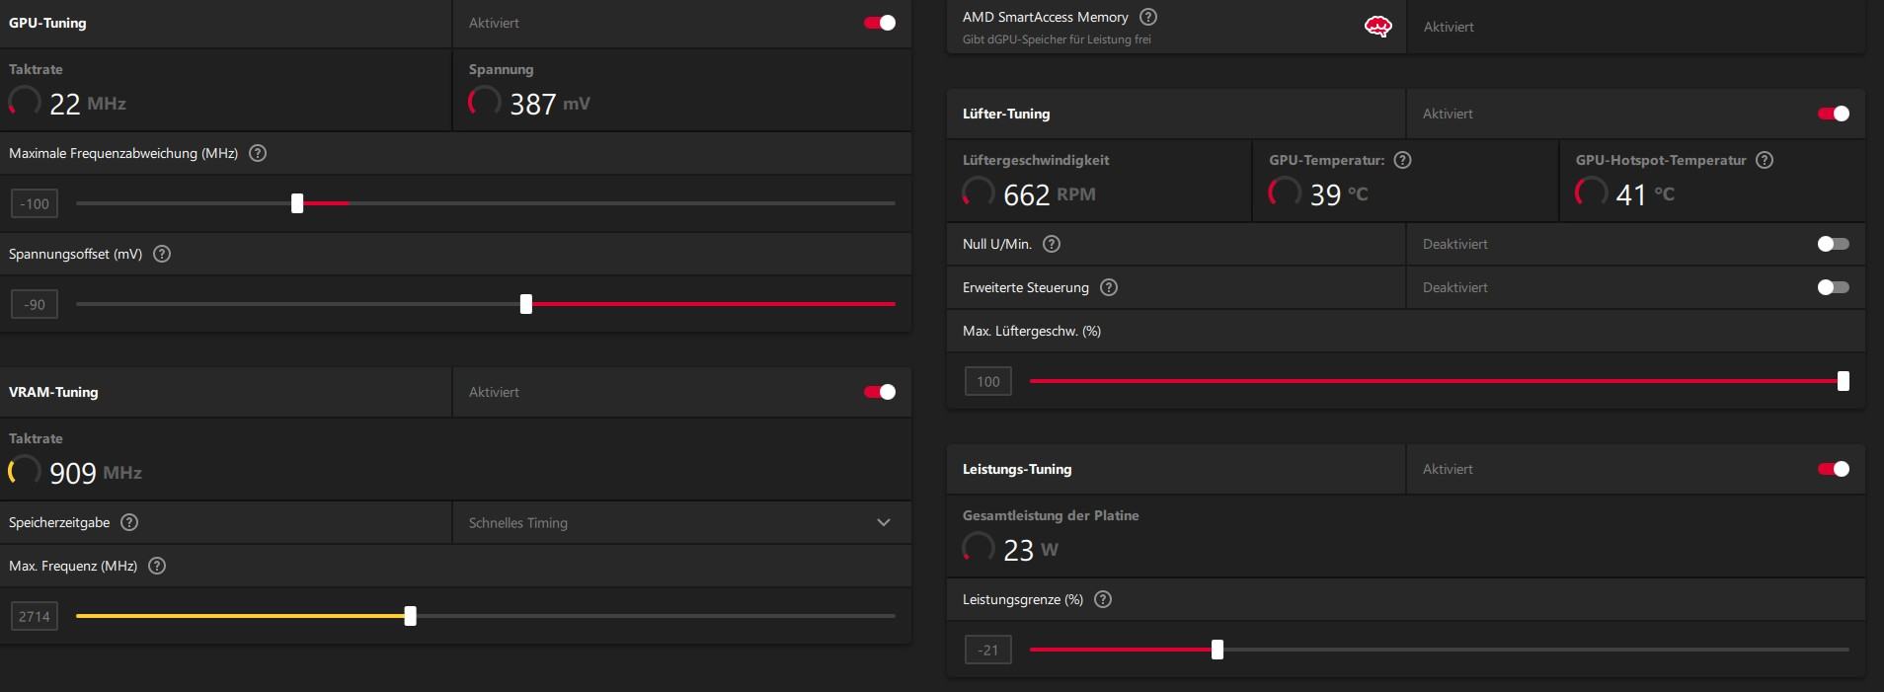The height and width of the screenshot is (692, 1884).
Task: Click help icon beside Max. Frequenz (MHz)
Action: (x=157, y=566)
